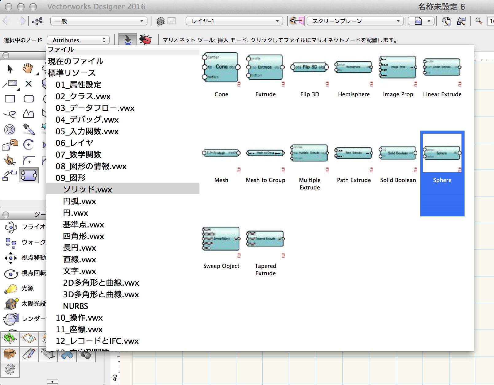Click the Marionette debug bug icon
Viewport: 494px width, 385px height.
coord(145,40)
